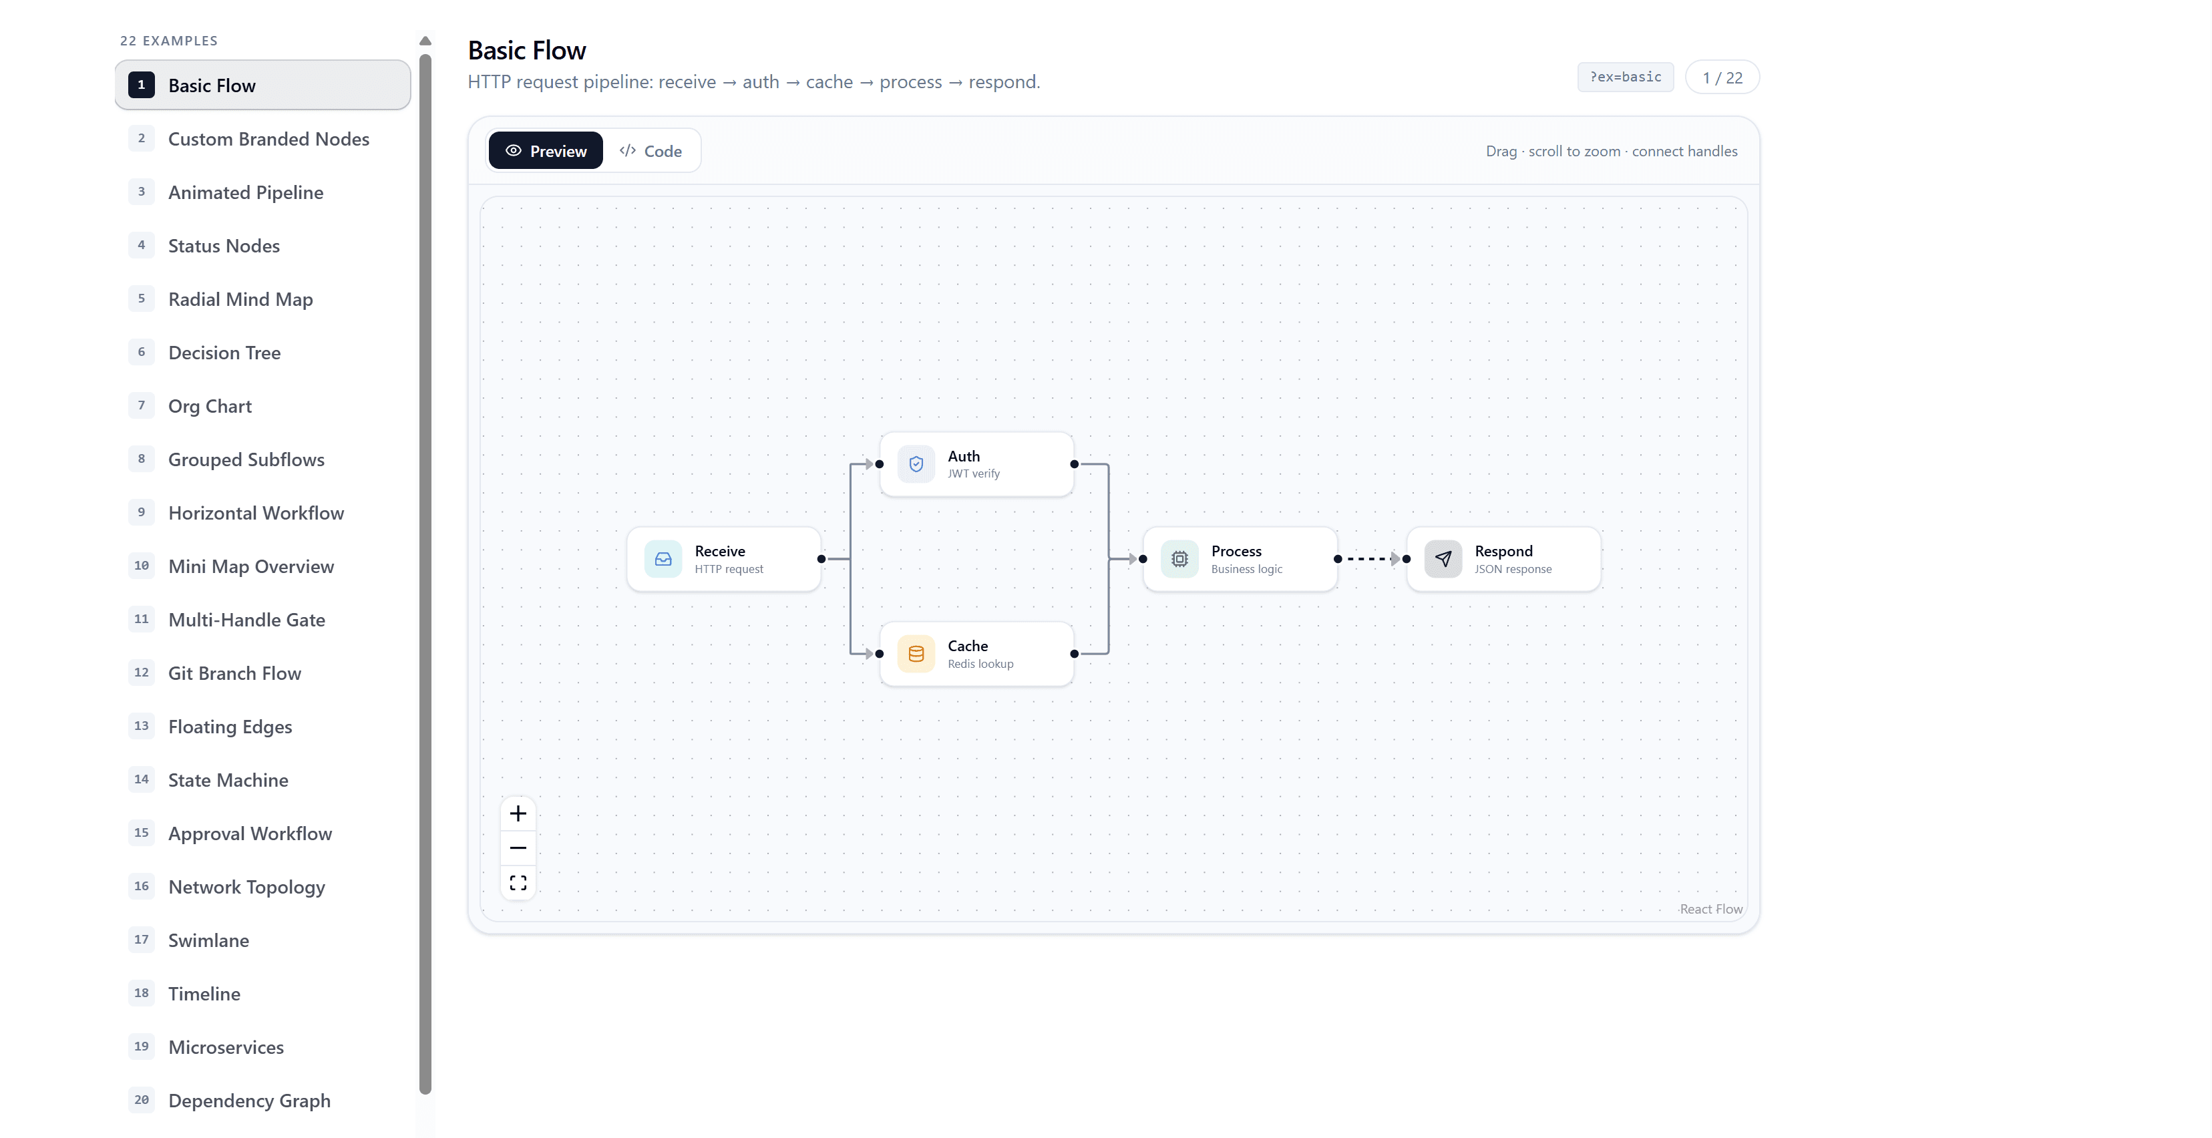Viewport: 2212px width, 1138px height.
Task: Open Microservices example
Action: point(262,1047)
